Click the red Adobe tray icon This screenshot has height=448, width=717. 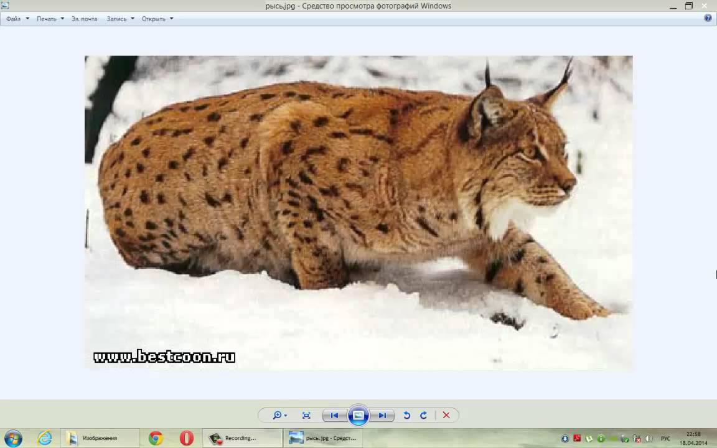[x=577, y=439]
